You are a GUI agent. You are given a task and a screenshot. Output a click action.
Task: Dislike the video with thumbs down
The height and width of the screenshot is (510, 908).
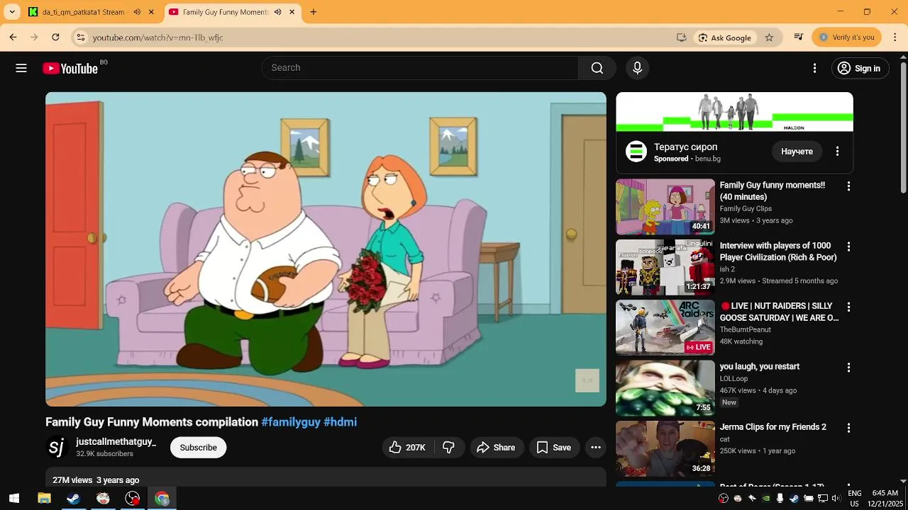448,447
